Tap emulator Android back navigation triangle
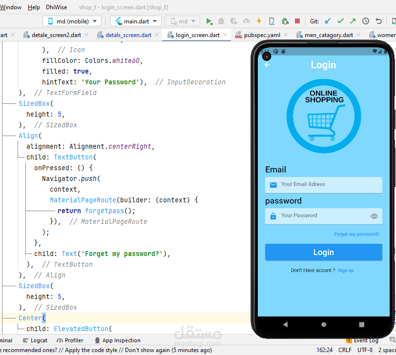The image size is (396, 355). pyautogui.click(x=285, y=324)
